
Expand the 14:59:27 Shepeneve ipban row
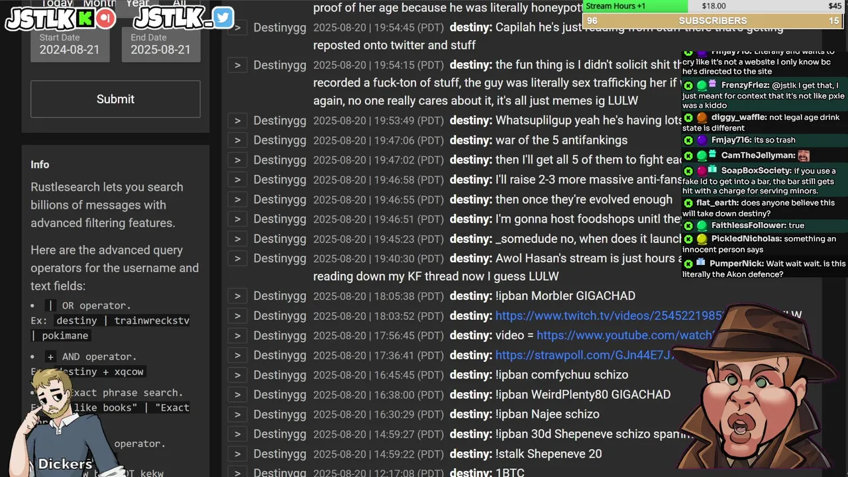[x=237, y=434]
